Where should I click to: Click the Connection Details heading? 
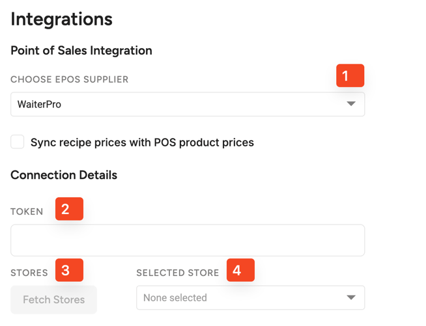click(x=64, y=175)
